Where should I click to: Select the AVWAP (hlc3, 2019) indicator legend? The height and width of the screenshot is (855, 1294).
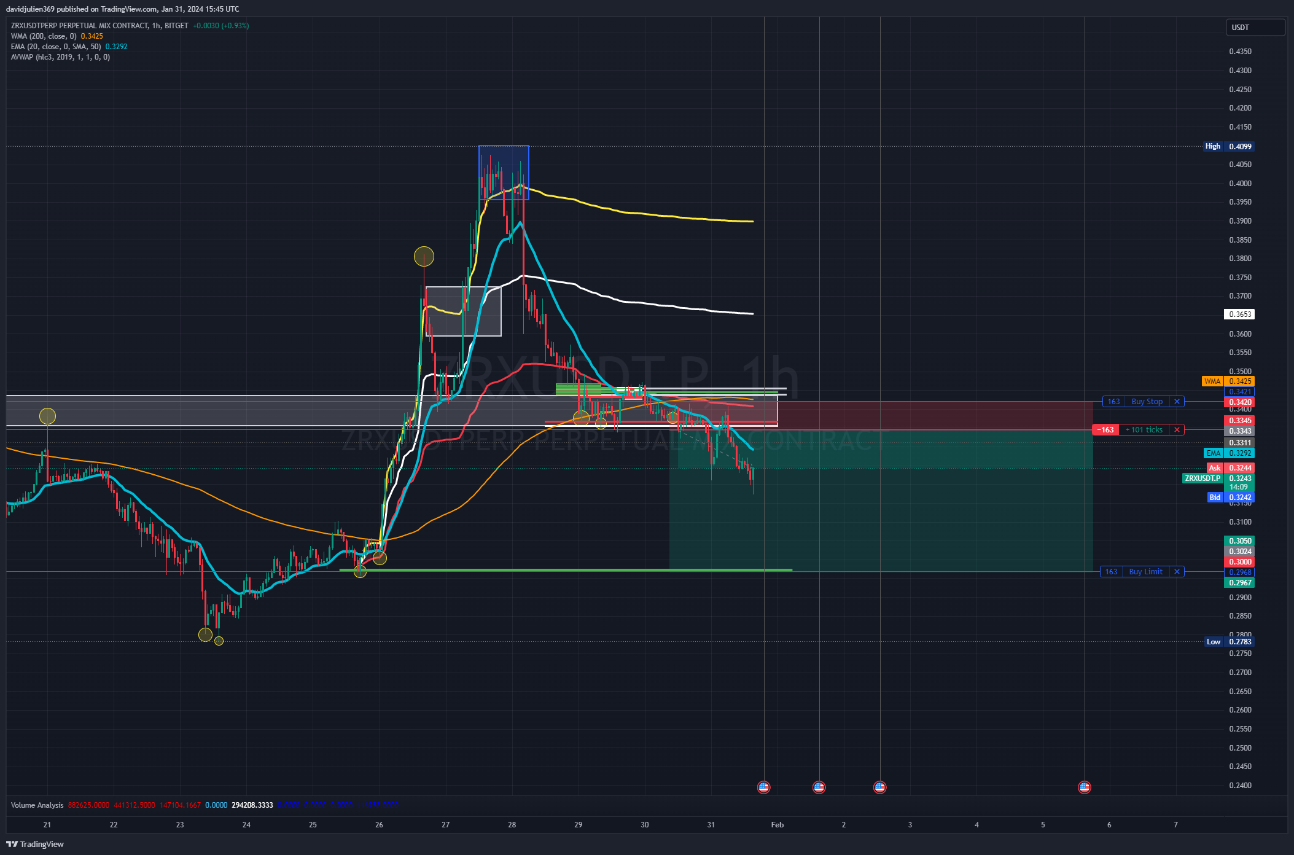click(x=60, y=57)
